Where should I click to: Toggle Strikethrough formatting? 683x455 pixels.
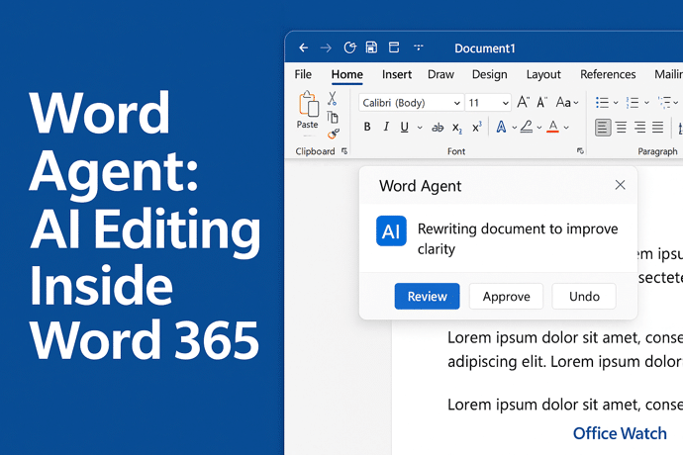pyautogui.click(x=438, y=128)
